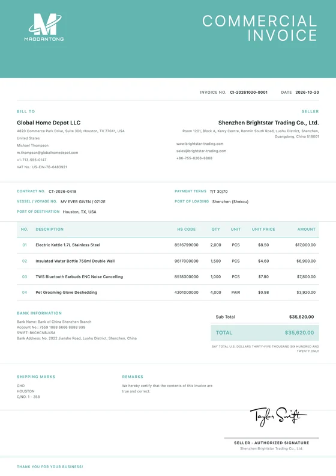Click the SAY TOTAL U.S. DOLLARS line
Image resolution: width=336 pixels, height=476 pixels.
(265, 349)
